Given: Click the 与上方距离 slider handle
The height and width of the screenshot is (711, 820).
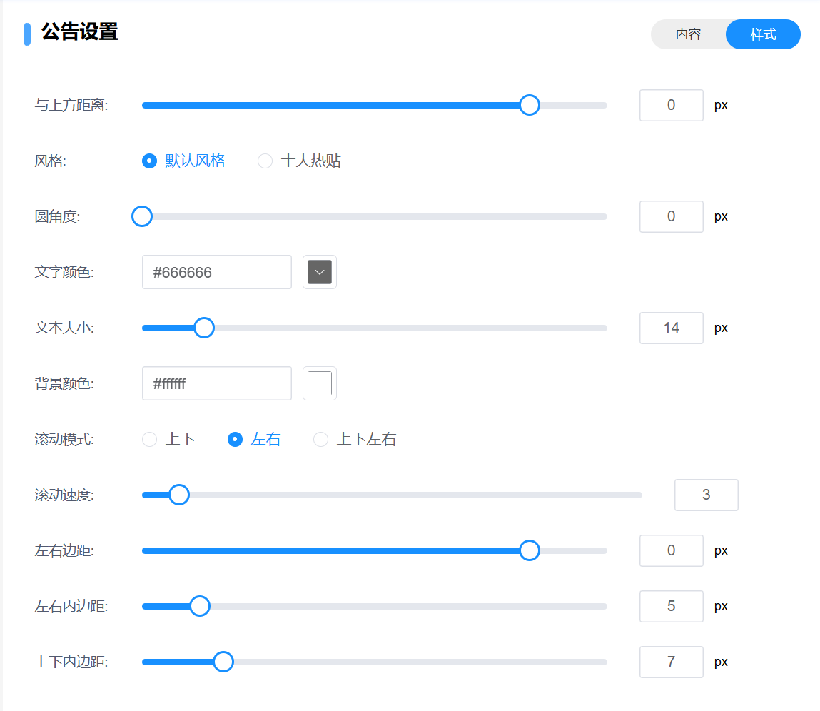Looking at the screenshot, I should [x=529, y=105].
